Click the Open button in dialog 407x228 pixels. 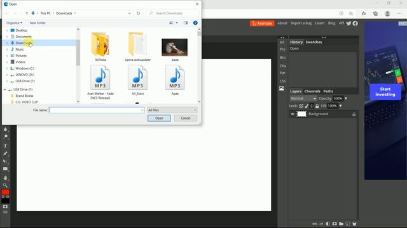pyautogui.click(x=159, y=118)
